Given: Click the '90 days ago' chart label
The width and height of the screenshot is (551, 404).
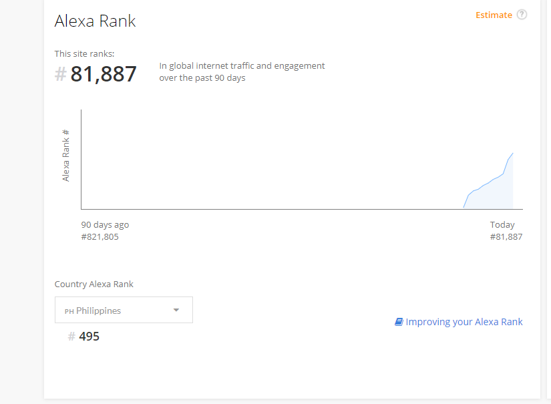Looking at the screenshot, I should (105, 225).
